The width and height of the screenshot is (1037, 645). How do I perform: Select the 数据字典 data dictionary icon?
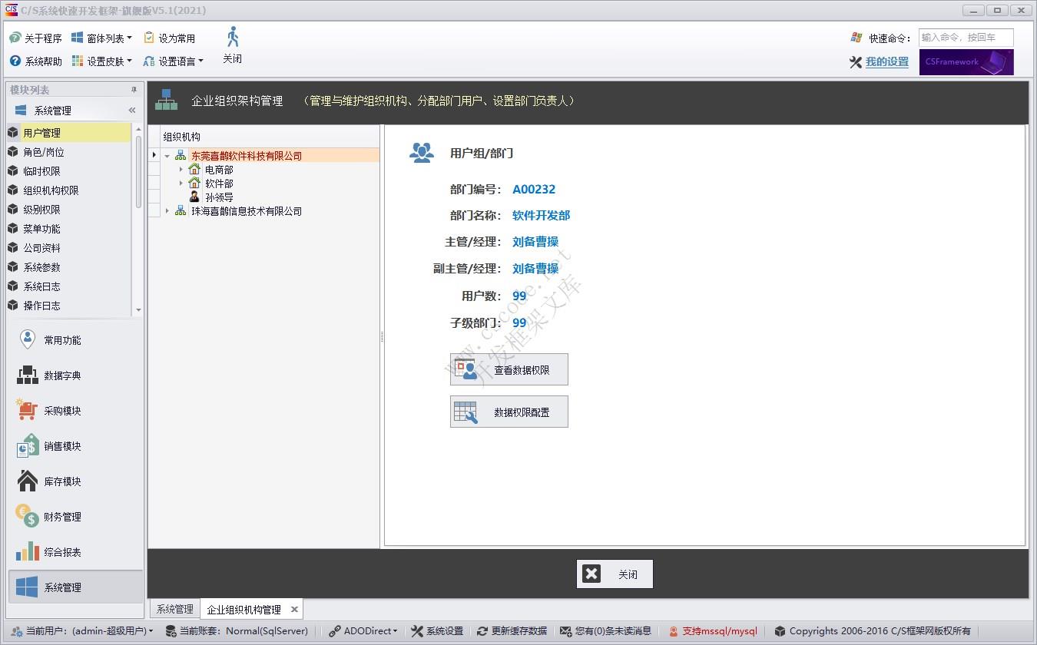click(x=27, y=375)
